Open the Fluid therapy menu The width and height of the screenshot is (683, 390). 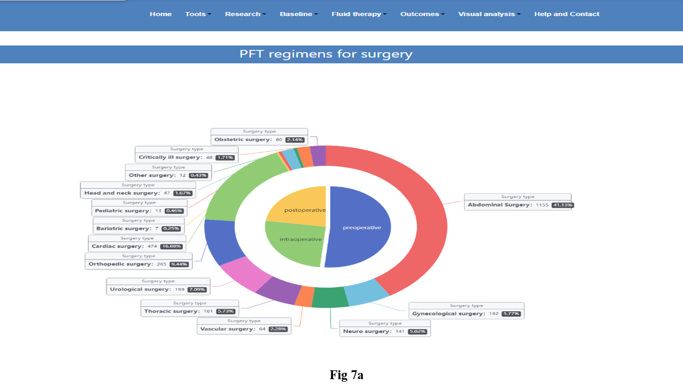pyautogui.click(x=359, y=14)
